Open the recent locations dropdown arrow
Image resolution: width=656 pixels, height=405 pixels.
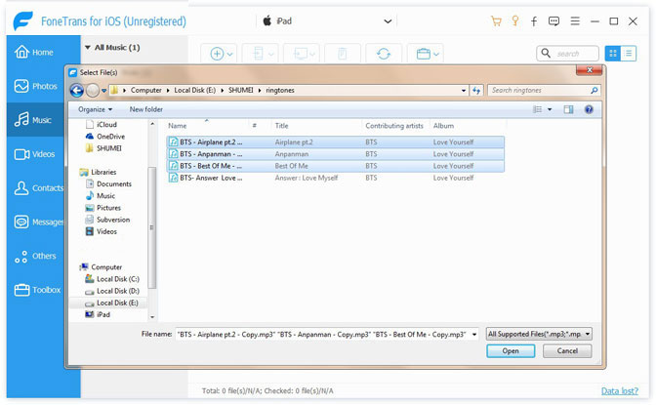click(x=103, y=91)
